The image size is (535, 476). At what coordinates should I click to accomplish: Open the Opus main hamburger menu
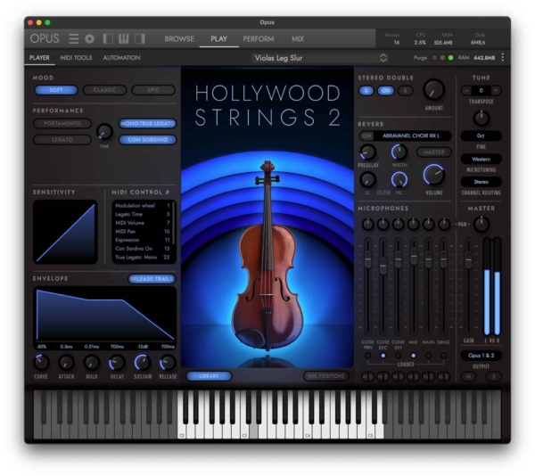73,39
